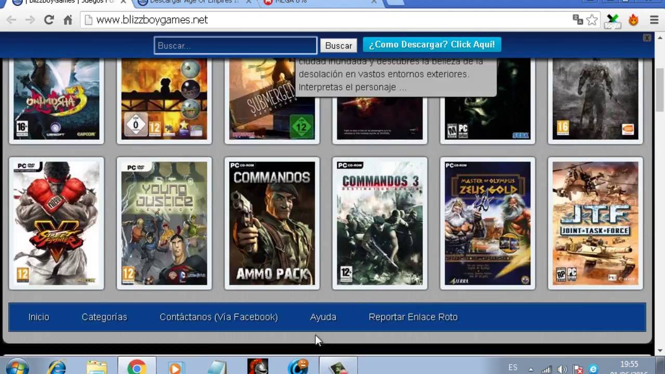The height and width of the screenshot is (374, 665).
Task: Click the Buscar search input field
Action: 235,46
